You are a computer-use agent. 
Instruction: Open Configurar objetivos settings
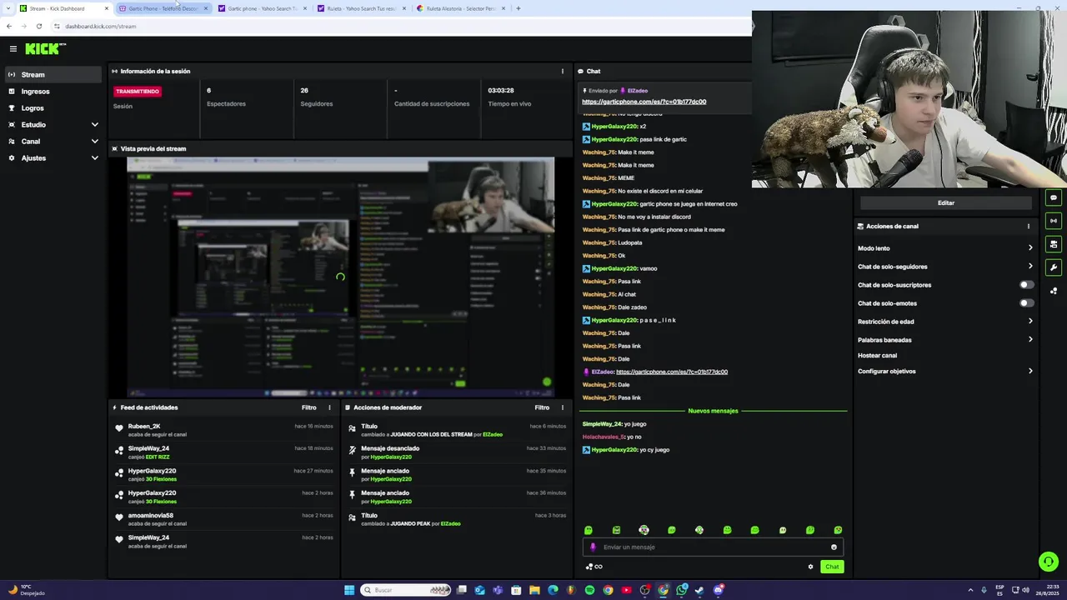945,372
